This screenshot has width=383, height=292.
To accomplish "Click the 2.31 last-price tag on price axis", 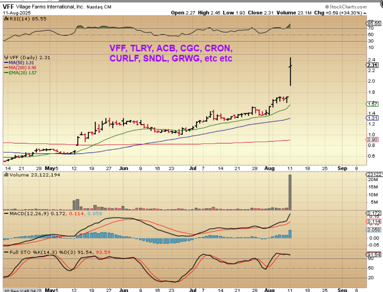I will [x=372, y=65].
